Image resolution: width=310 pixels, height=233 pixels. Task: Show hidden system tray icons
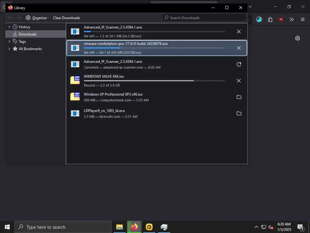tap(256, 227)
